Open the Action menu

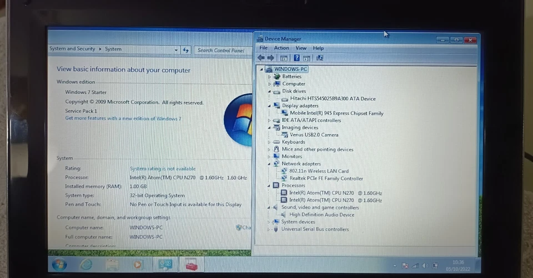tap(281, 48)
